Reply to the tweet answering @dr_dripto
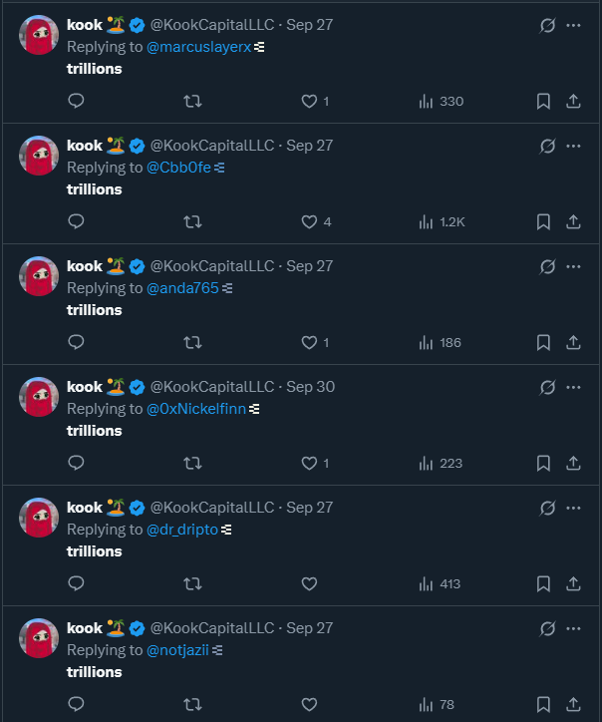The image size is (602, 722). [x=76, y=583]
